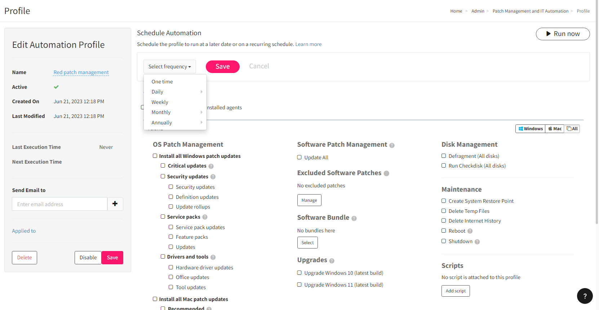Choose One time frequency

(x=175, y=82)
